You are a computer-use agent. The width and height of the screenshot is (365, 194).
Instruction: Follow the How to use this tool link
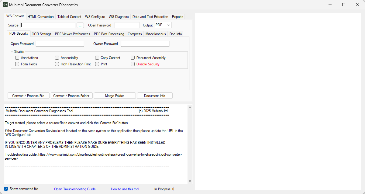click(x=125, y=189)
